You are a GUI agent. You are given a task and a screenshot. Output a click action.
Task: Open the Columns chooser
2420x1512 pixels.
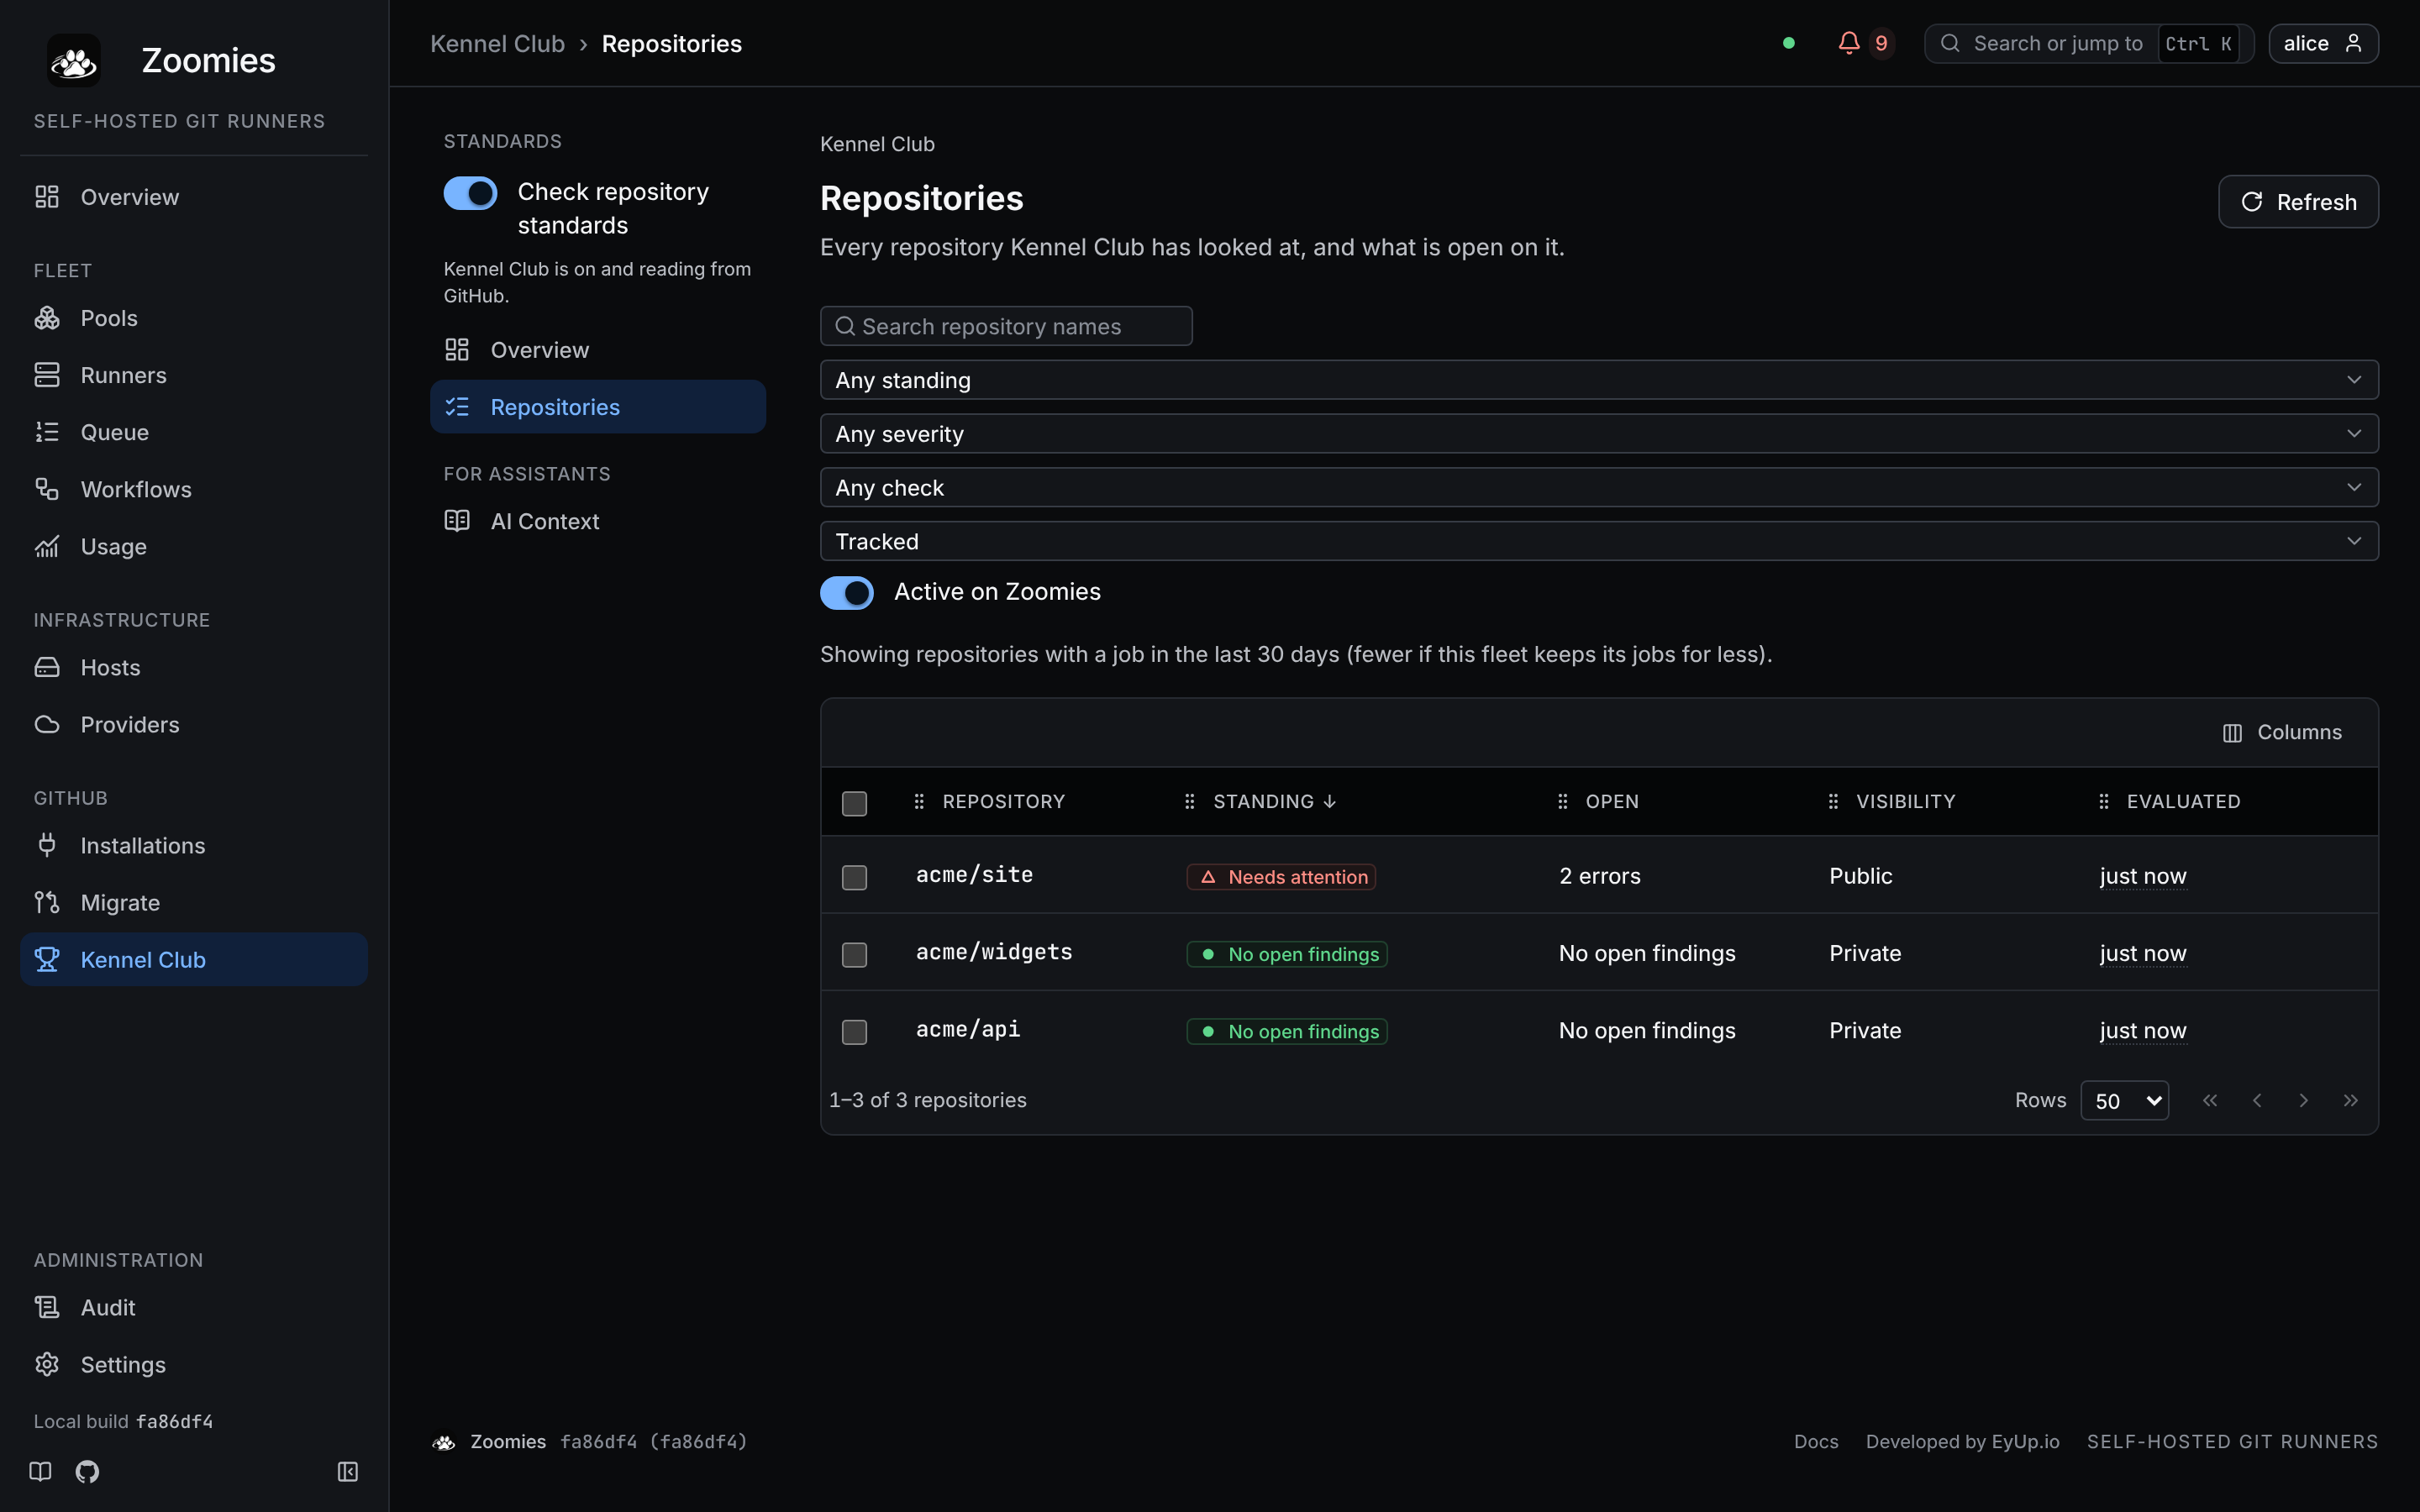[x=2282, y=732]
